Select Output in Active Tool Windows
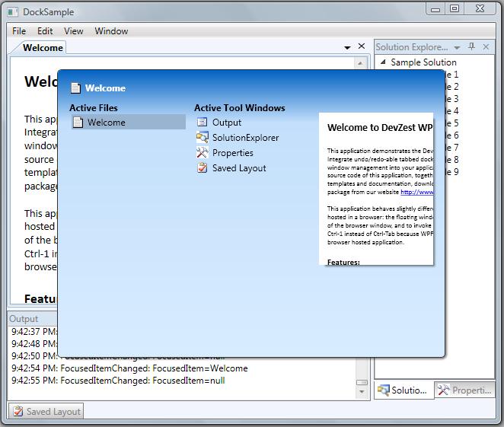Screen dimensions: 504x427 [227, 122]
